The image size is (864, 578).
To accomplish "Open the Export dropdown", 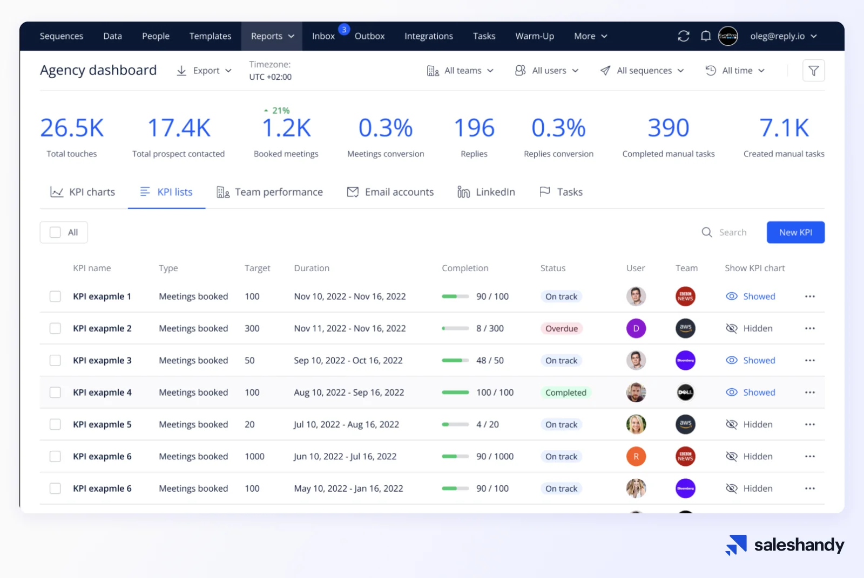I will click(204, 71).
